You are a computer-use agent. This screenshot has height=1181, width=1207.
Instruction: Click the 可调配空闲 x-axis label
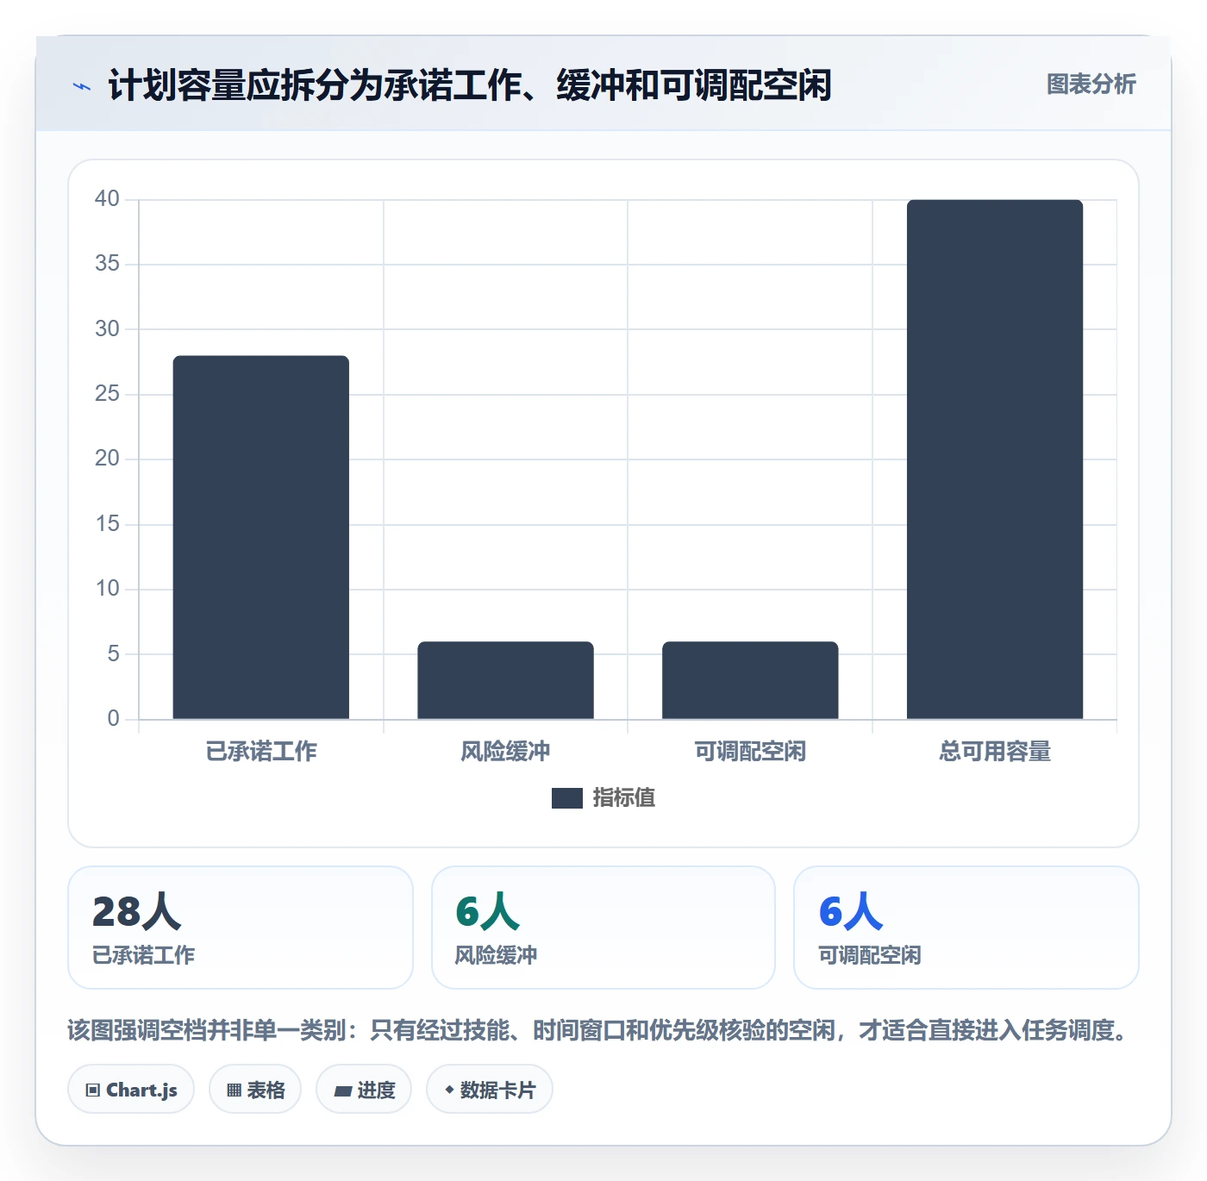pyautogui.click(x=750, y=752)
